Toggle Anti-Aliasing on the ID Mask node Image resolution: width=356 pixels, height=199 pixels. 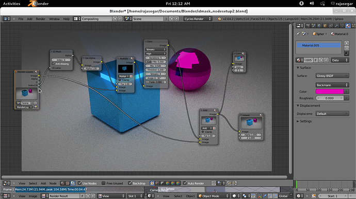point(53,64)
